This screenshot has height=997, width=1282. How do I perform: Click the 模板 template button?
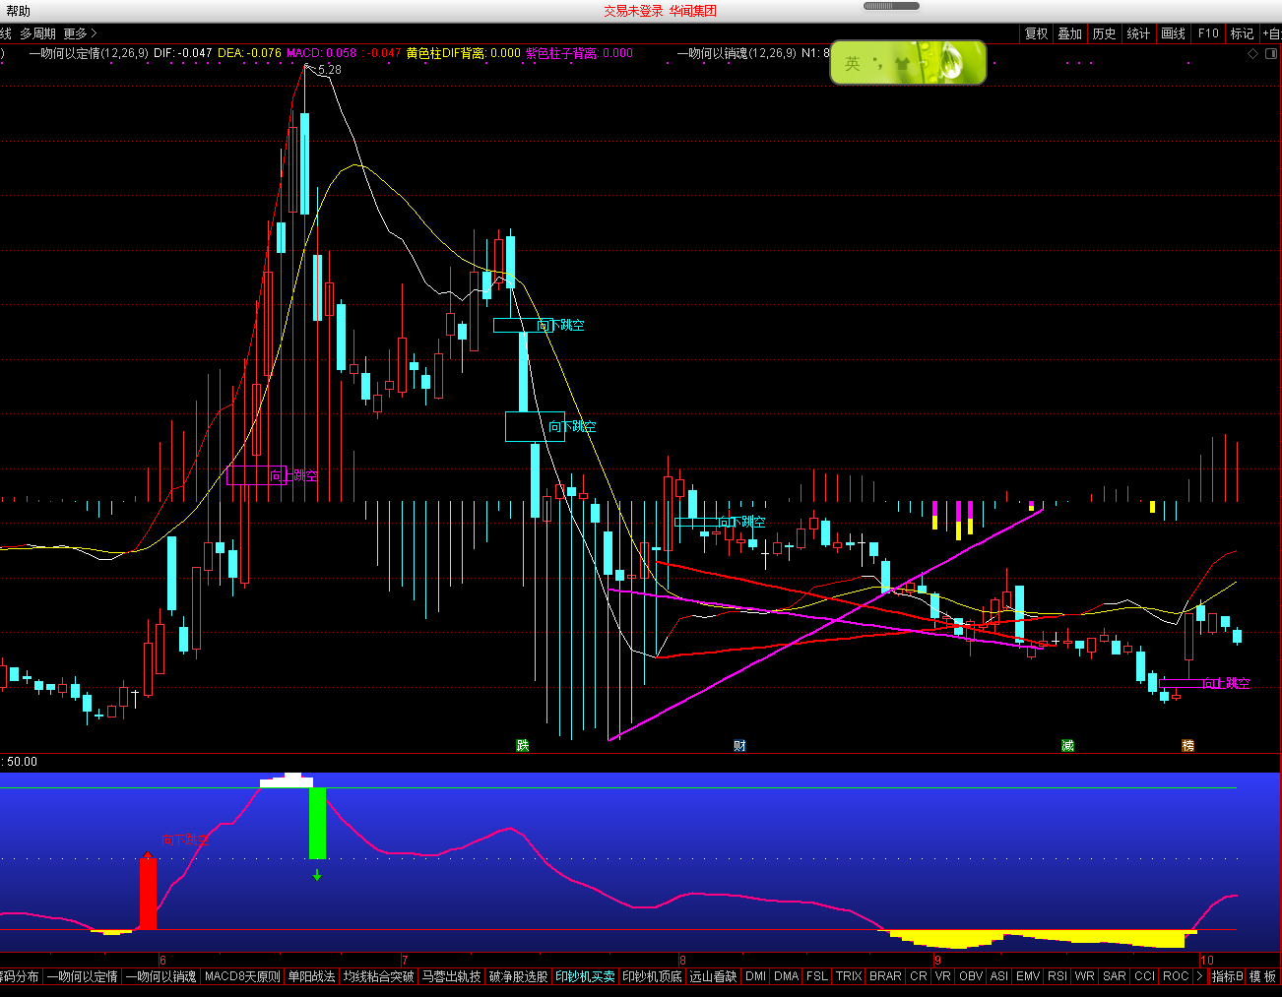click(x=1262, y=976)
